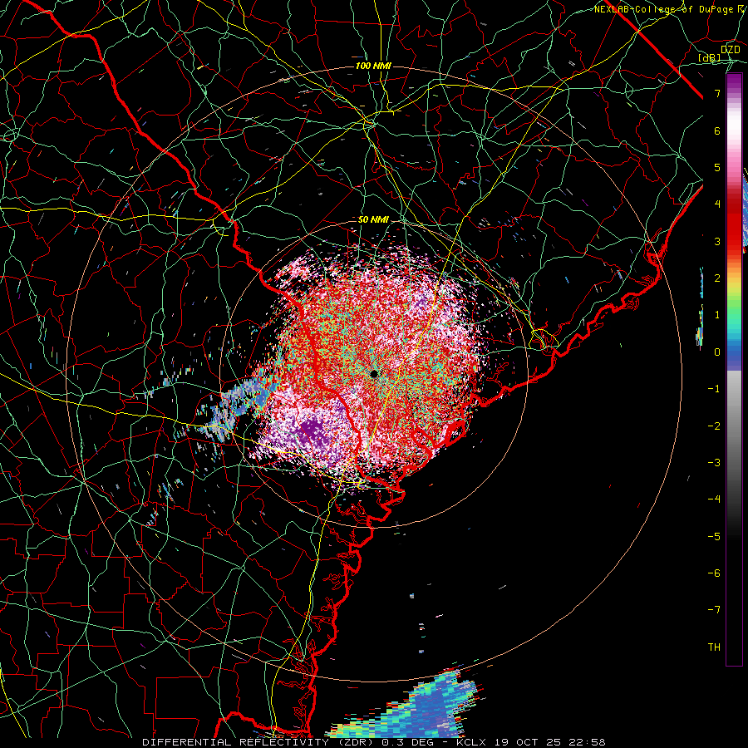
Task: Click the 3 value on the color scale
Action: 717,241
